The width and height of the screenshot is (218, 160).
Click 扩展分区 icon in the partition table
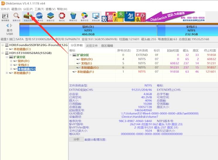[74, 55]
